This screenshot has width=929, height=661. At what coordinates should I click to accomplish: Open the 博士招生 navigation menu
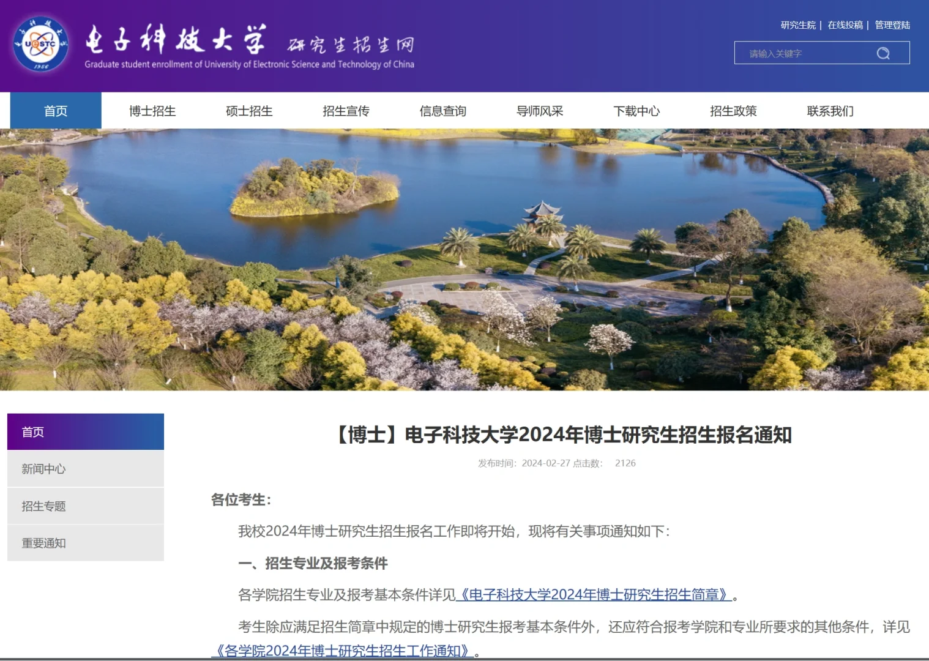(x=152, y=111)
